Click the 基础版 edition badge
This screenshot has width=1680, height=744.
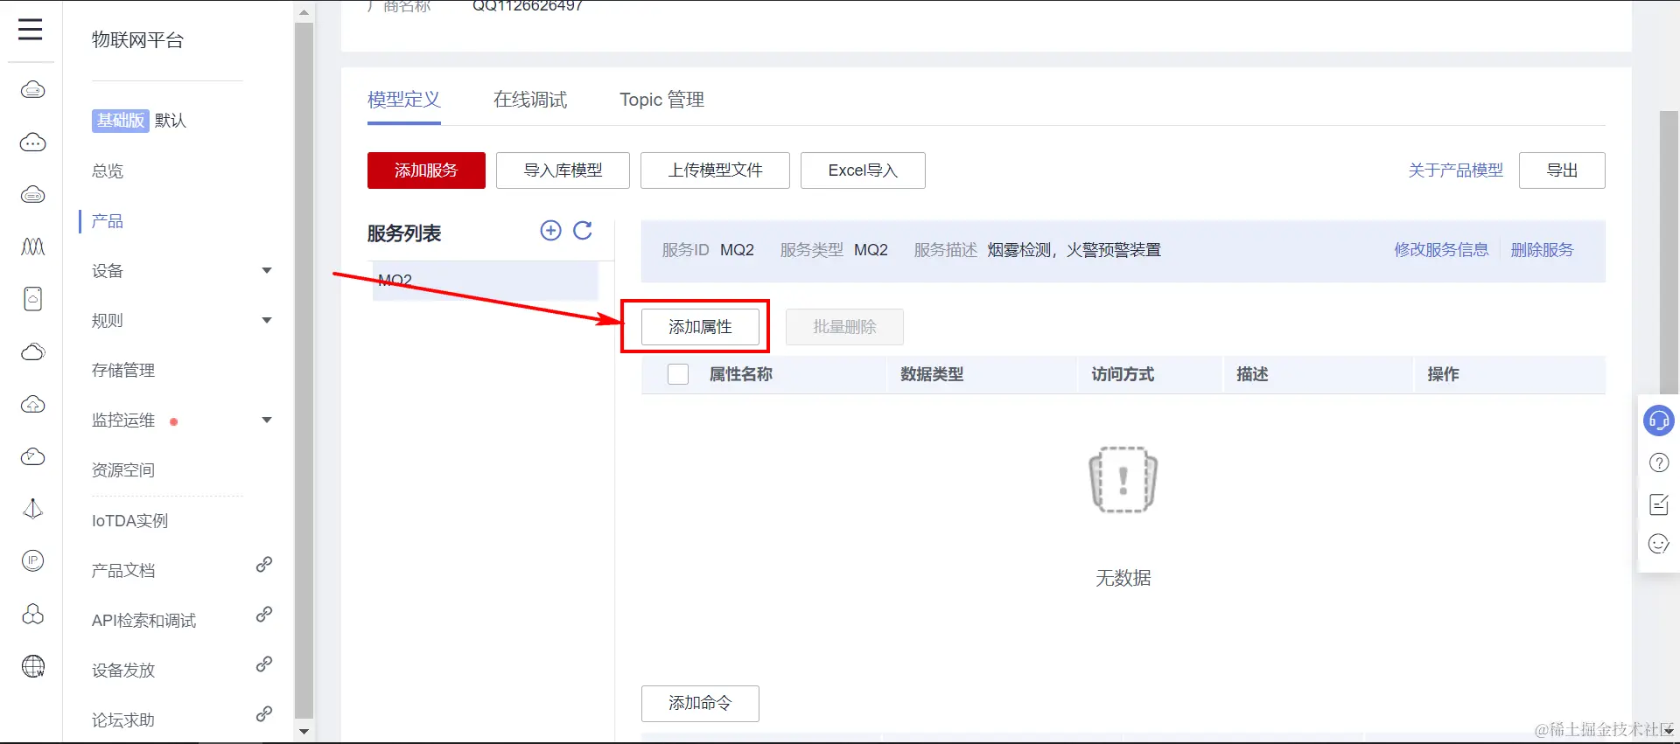click(121, 121)
